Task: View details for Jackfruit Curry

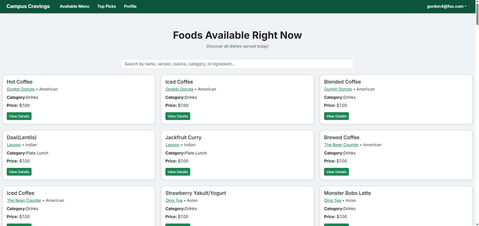Action: [x=178, y=172]
